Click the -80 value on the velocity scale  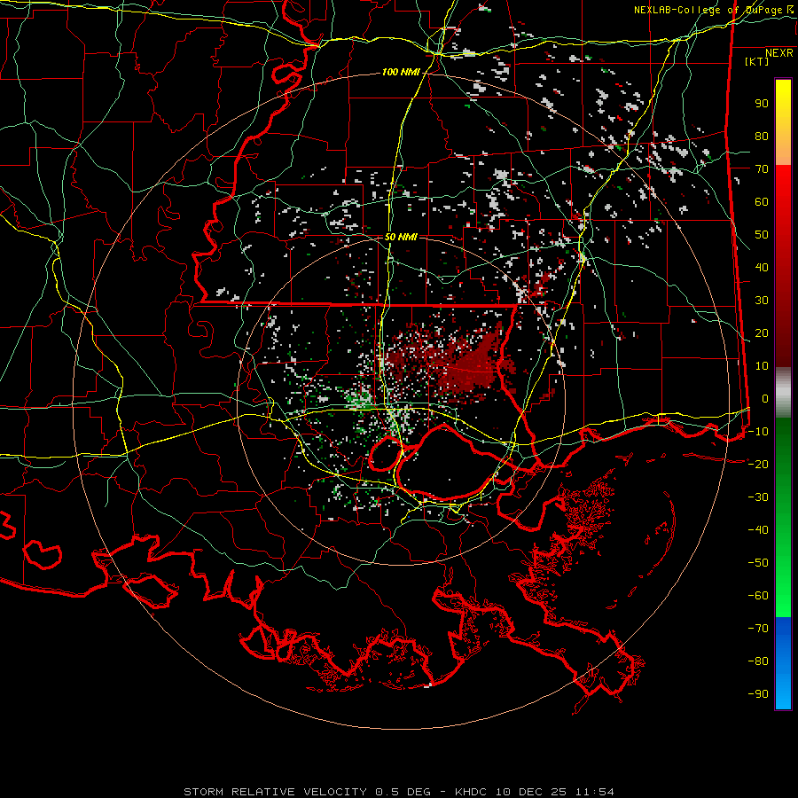(758, 661)
